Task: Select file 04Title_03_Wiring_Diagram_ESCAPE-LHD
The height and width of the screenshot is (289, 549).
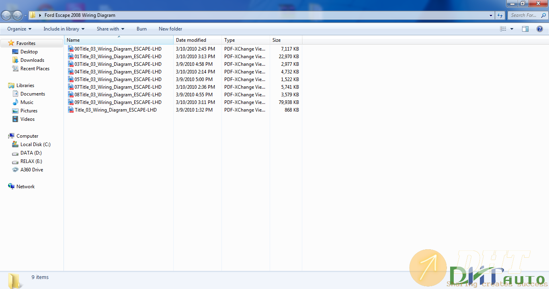Action: pos(118,72)
